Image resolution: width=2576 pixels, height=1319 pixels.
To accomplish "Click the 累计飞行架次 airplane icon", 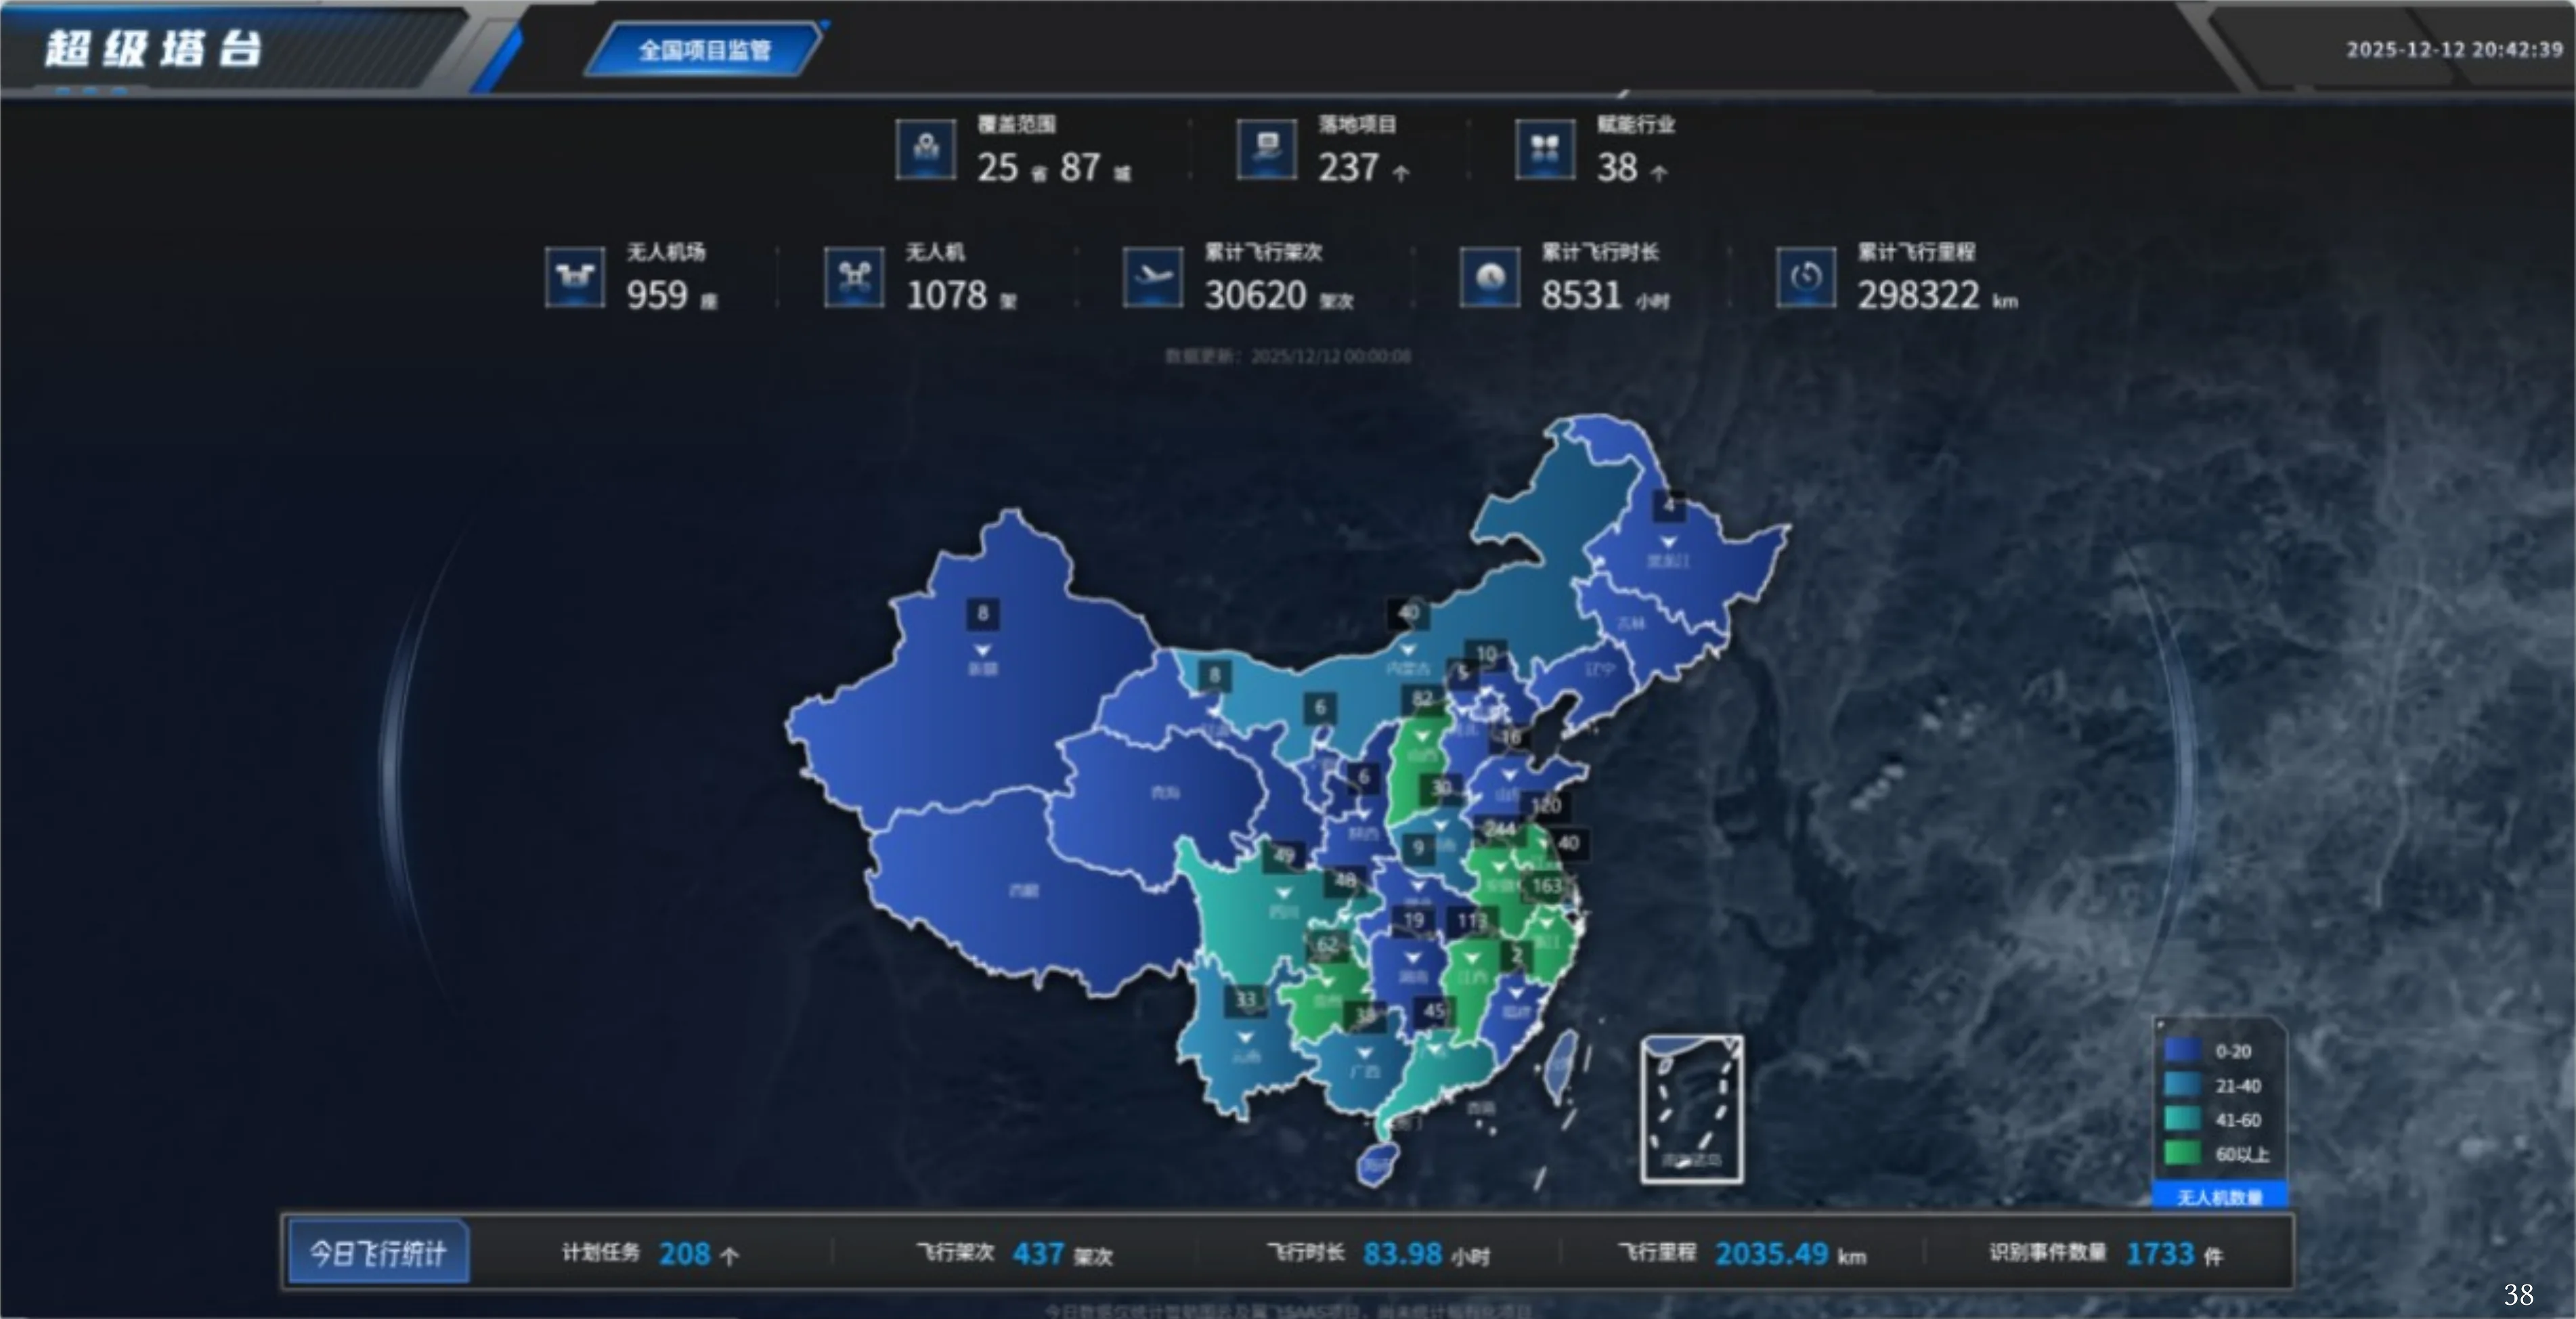I will pos(1153,277).
